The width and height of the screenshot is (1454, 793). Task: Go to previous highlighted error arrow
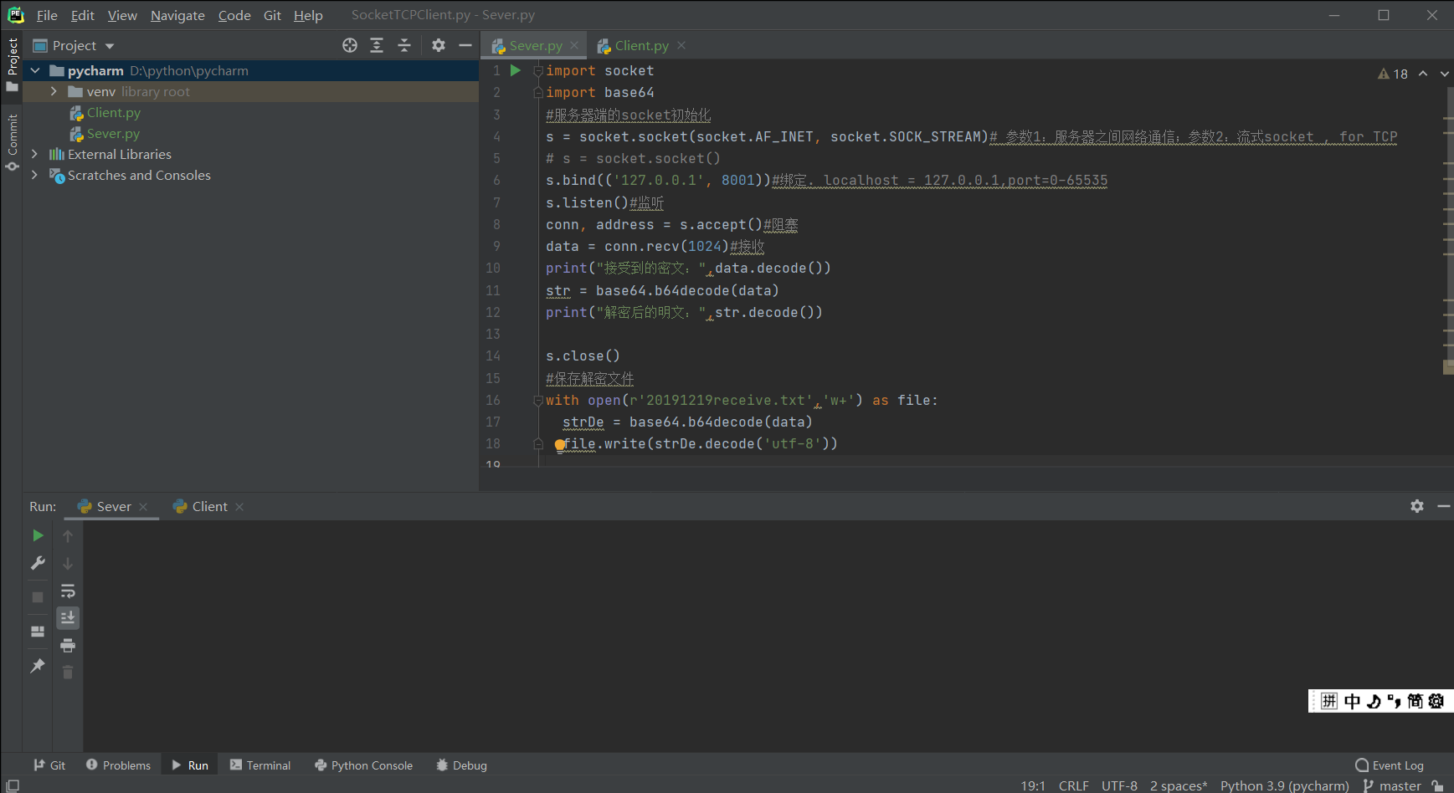click(1423, 74)
